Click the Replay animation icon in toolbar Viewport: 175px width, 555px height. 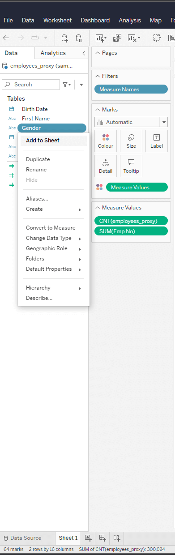tap(35, 38)
